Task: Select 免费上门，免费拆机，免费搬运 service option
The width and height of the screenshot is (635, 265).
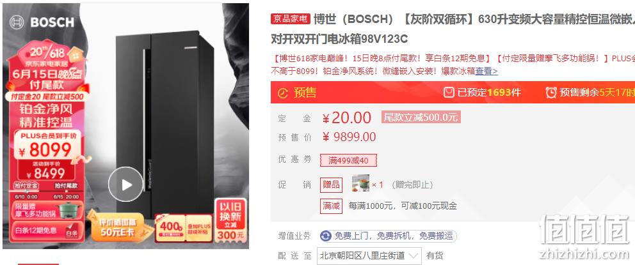Action: pyautogui.click(x=388, y=236)
